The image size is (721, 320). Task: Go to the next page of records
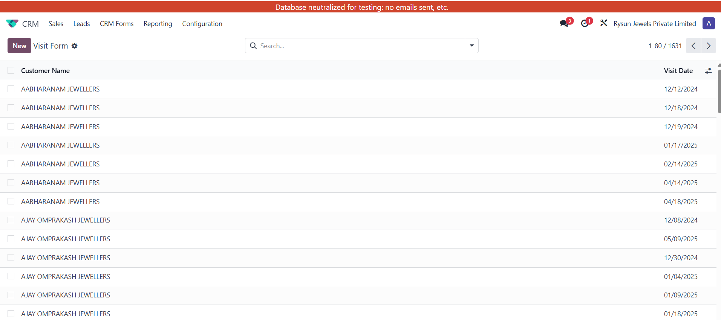(x=709, y=46)
